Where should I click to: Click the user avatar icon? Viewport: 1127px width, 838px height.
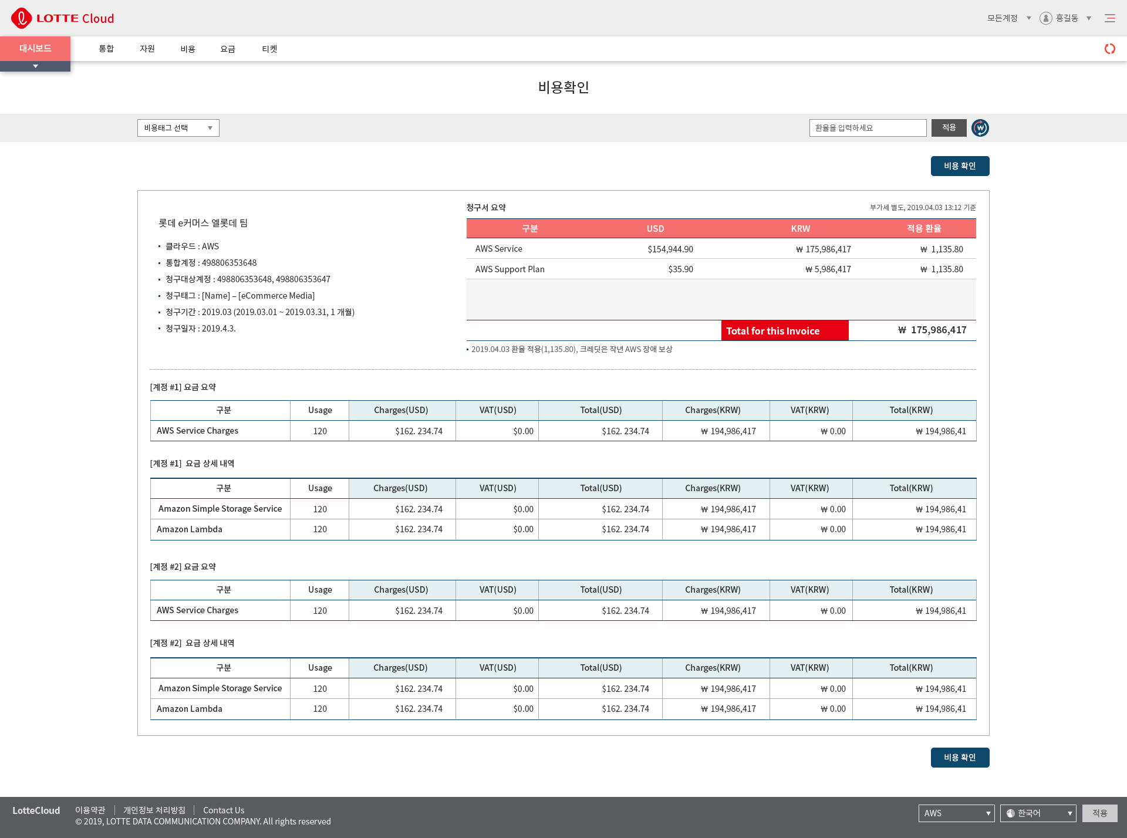pos(1045,18)
